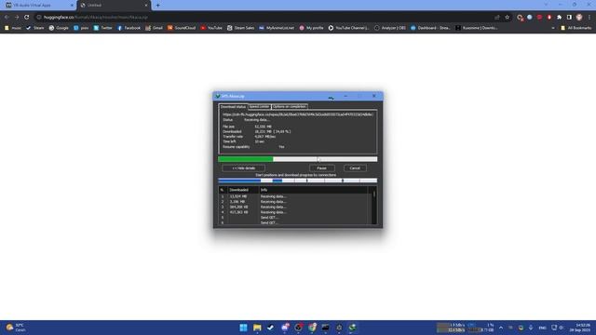Switch to the Speed Limiter tab

pos(259,106)
